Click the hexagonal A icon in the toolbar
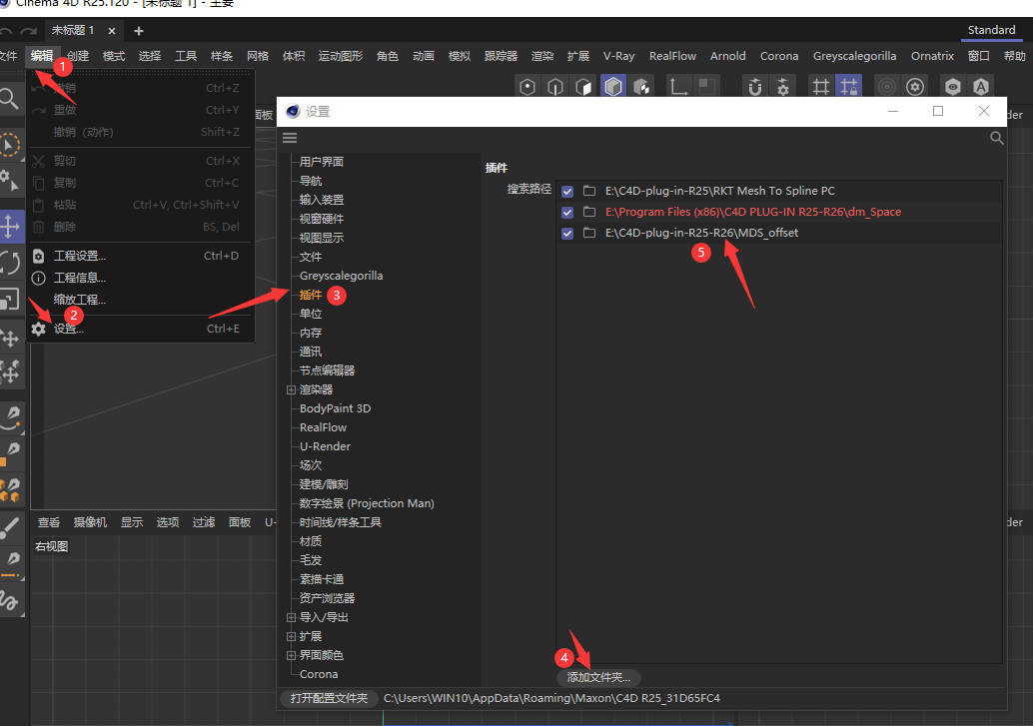This screenshot has height=726, width=1033. pyautogui.click(x=979, y=87)
